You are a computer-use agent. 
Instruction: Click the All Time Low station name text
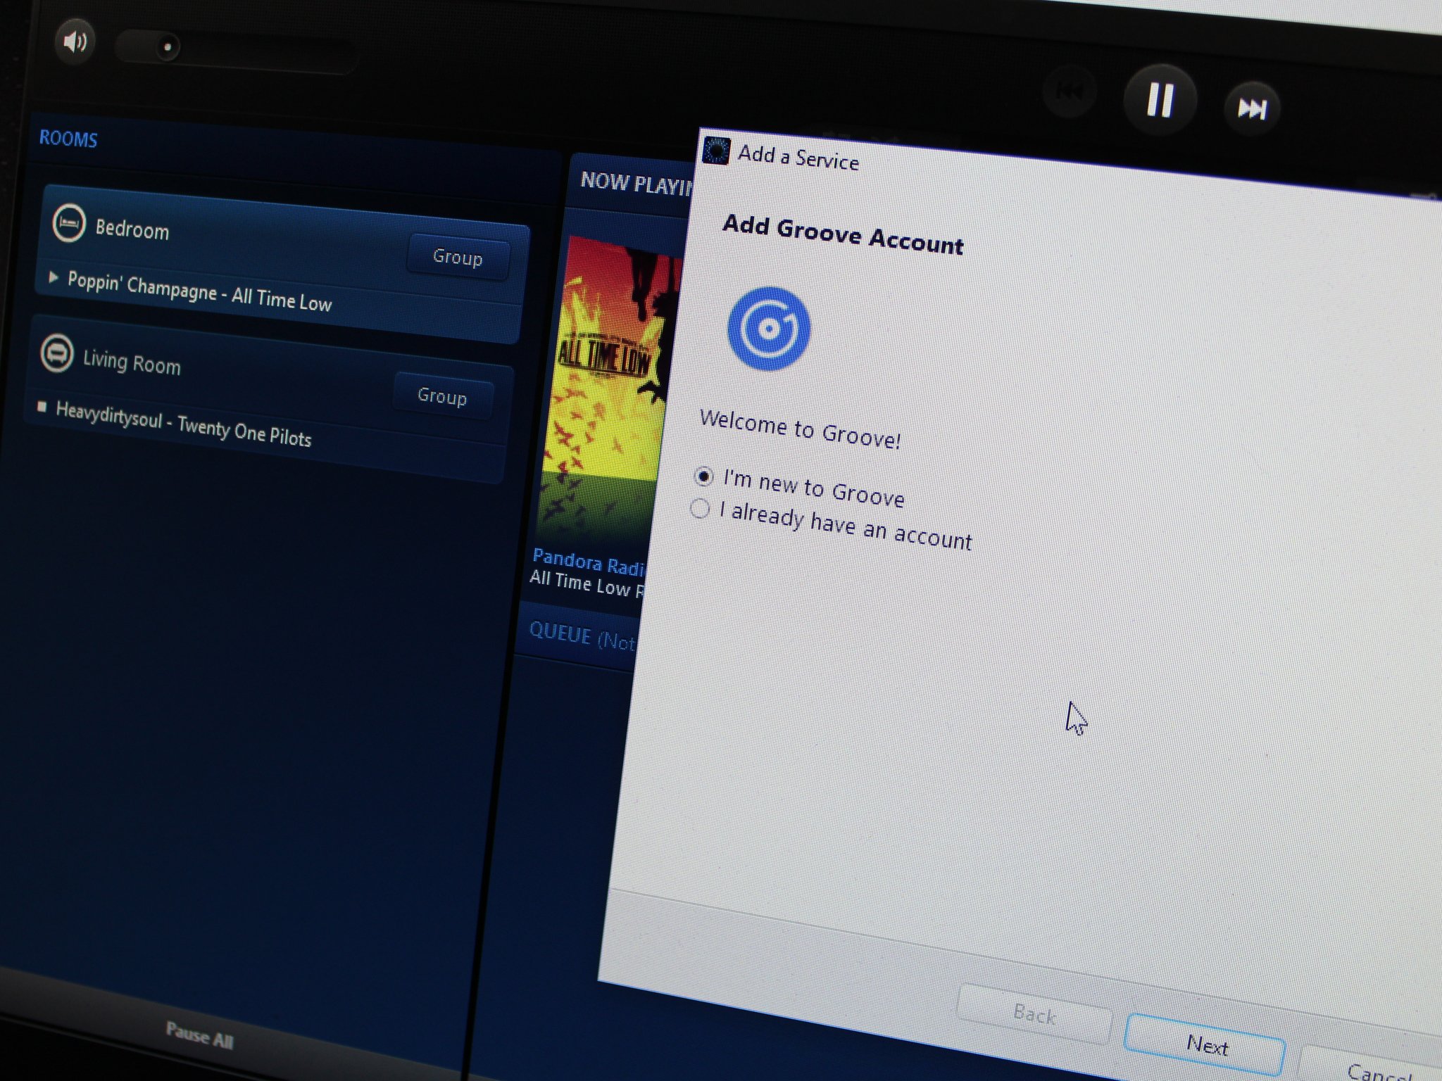tap(587, 584)
